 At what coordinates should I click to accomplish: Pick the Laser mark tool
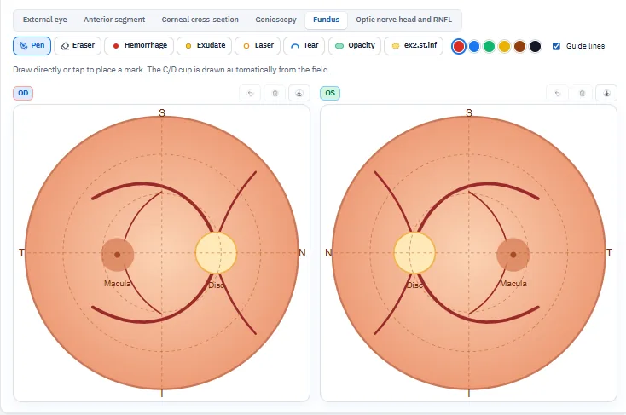tap(258, 45)
